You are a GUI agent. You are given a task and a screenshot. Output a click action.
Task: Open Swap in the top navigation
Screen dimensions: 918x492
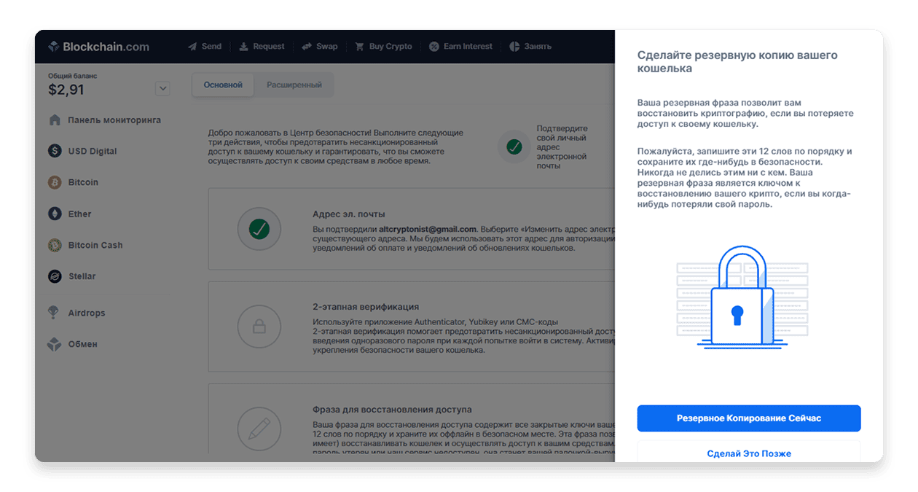(x=320, y=47)
